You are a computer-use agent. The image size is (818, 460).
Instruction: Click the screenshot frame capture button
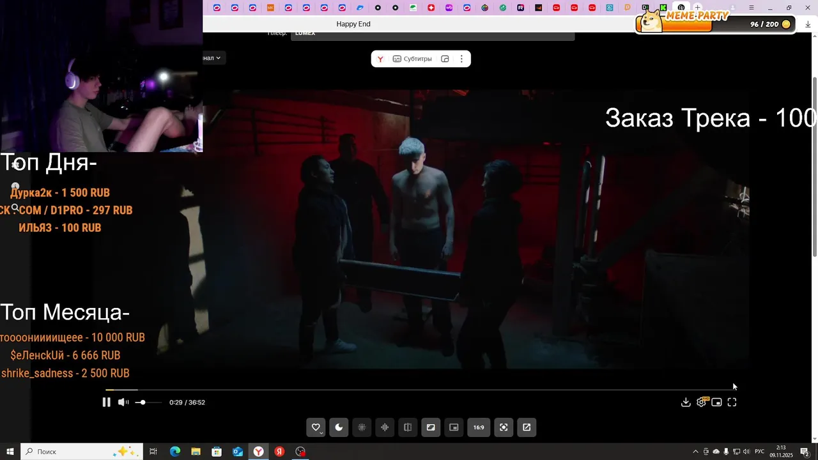(504, 427)
